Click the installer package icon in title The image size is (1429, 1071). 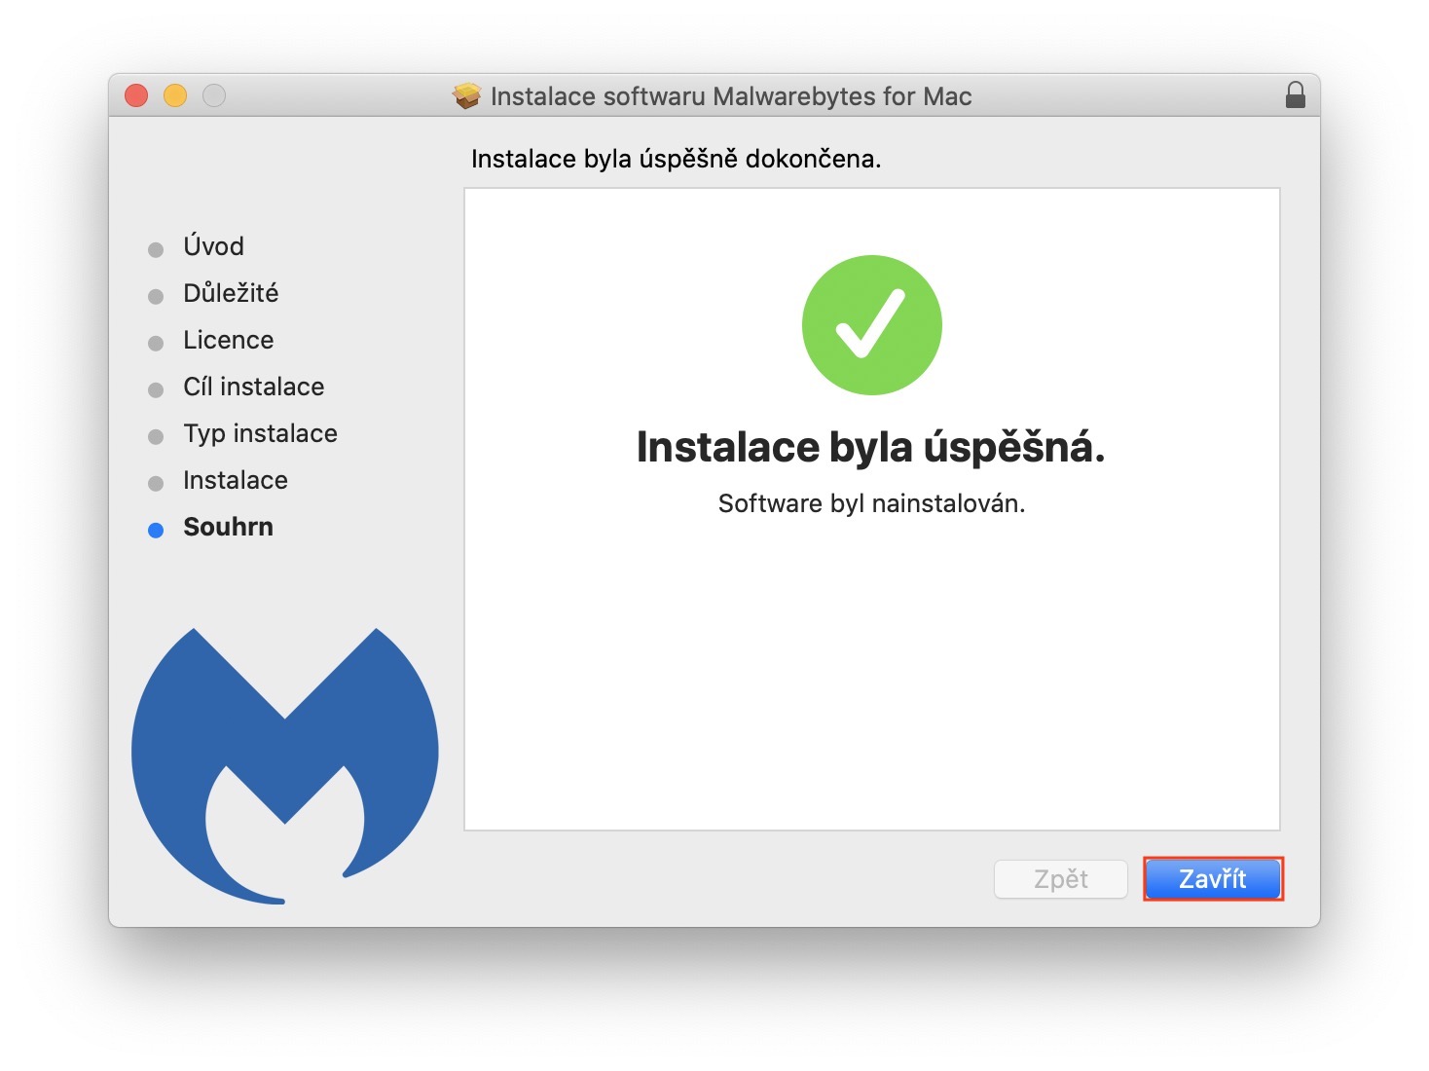pyautogui.click(x=467, y=95)
